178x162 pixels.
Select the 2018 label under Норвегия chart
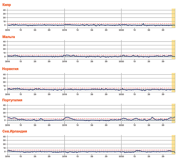tap(7, 94)
